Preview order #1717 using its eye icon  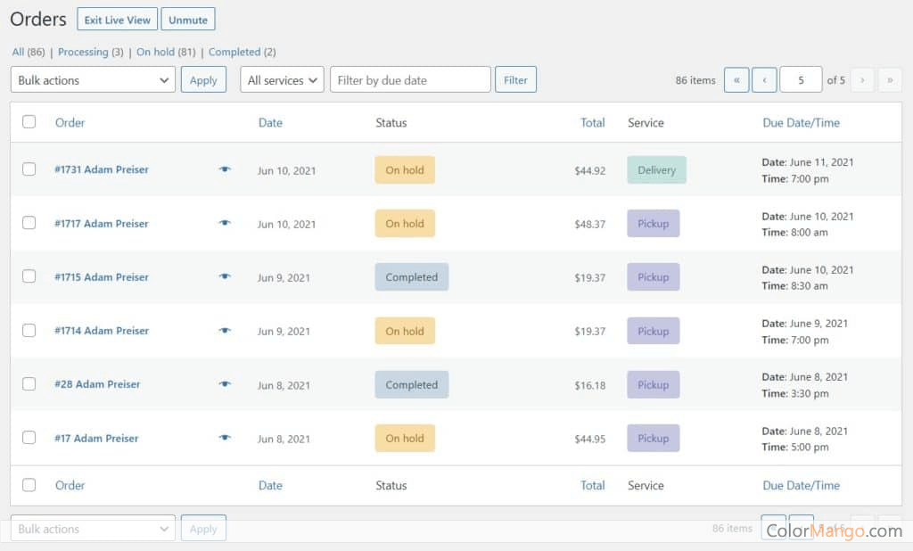[x=225, y=224]
